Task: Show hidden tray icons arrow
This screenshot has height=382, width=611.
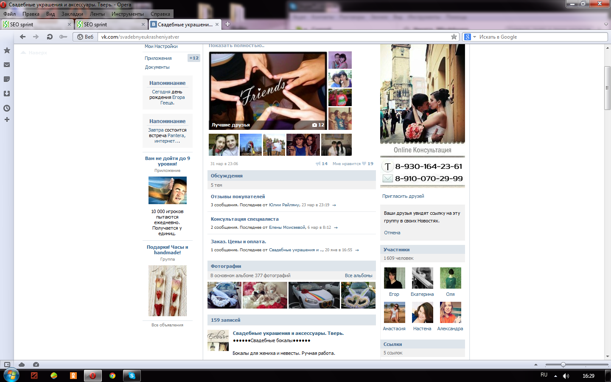Action: 555,376
